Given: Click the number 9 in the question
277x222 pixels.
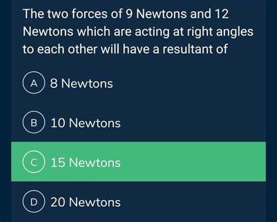Looking at the screenshot, I should pos(129,14).
